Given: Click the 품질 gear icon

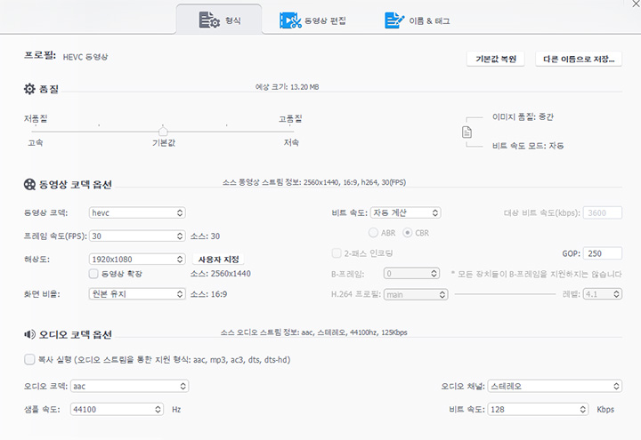Looking at the screenshot, I should coord(29,89).
